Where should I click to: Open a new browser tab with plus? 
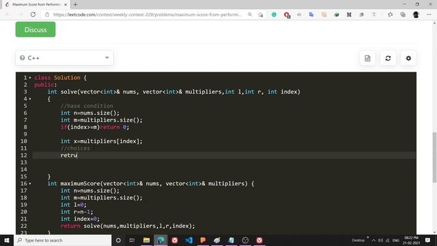click(75, 5)
